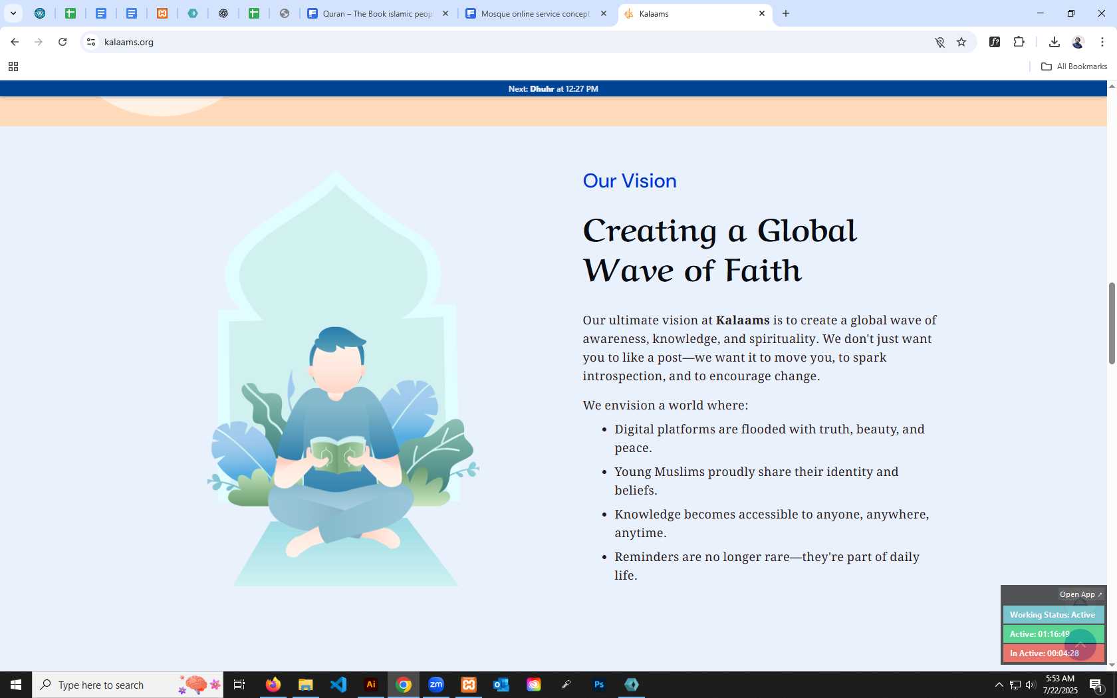
Task: Open Adobe Illustrator from taskbar
Action: click(x=371, y=685)
